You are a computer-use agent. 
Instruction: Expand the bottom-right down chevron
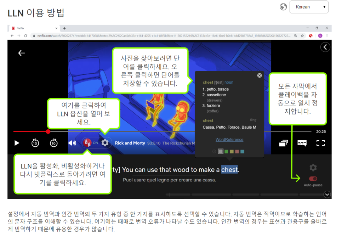[x=327, y=194]
